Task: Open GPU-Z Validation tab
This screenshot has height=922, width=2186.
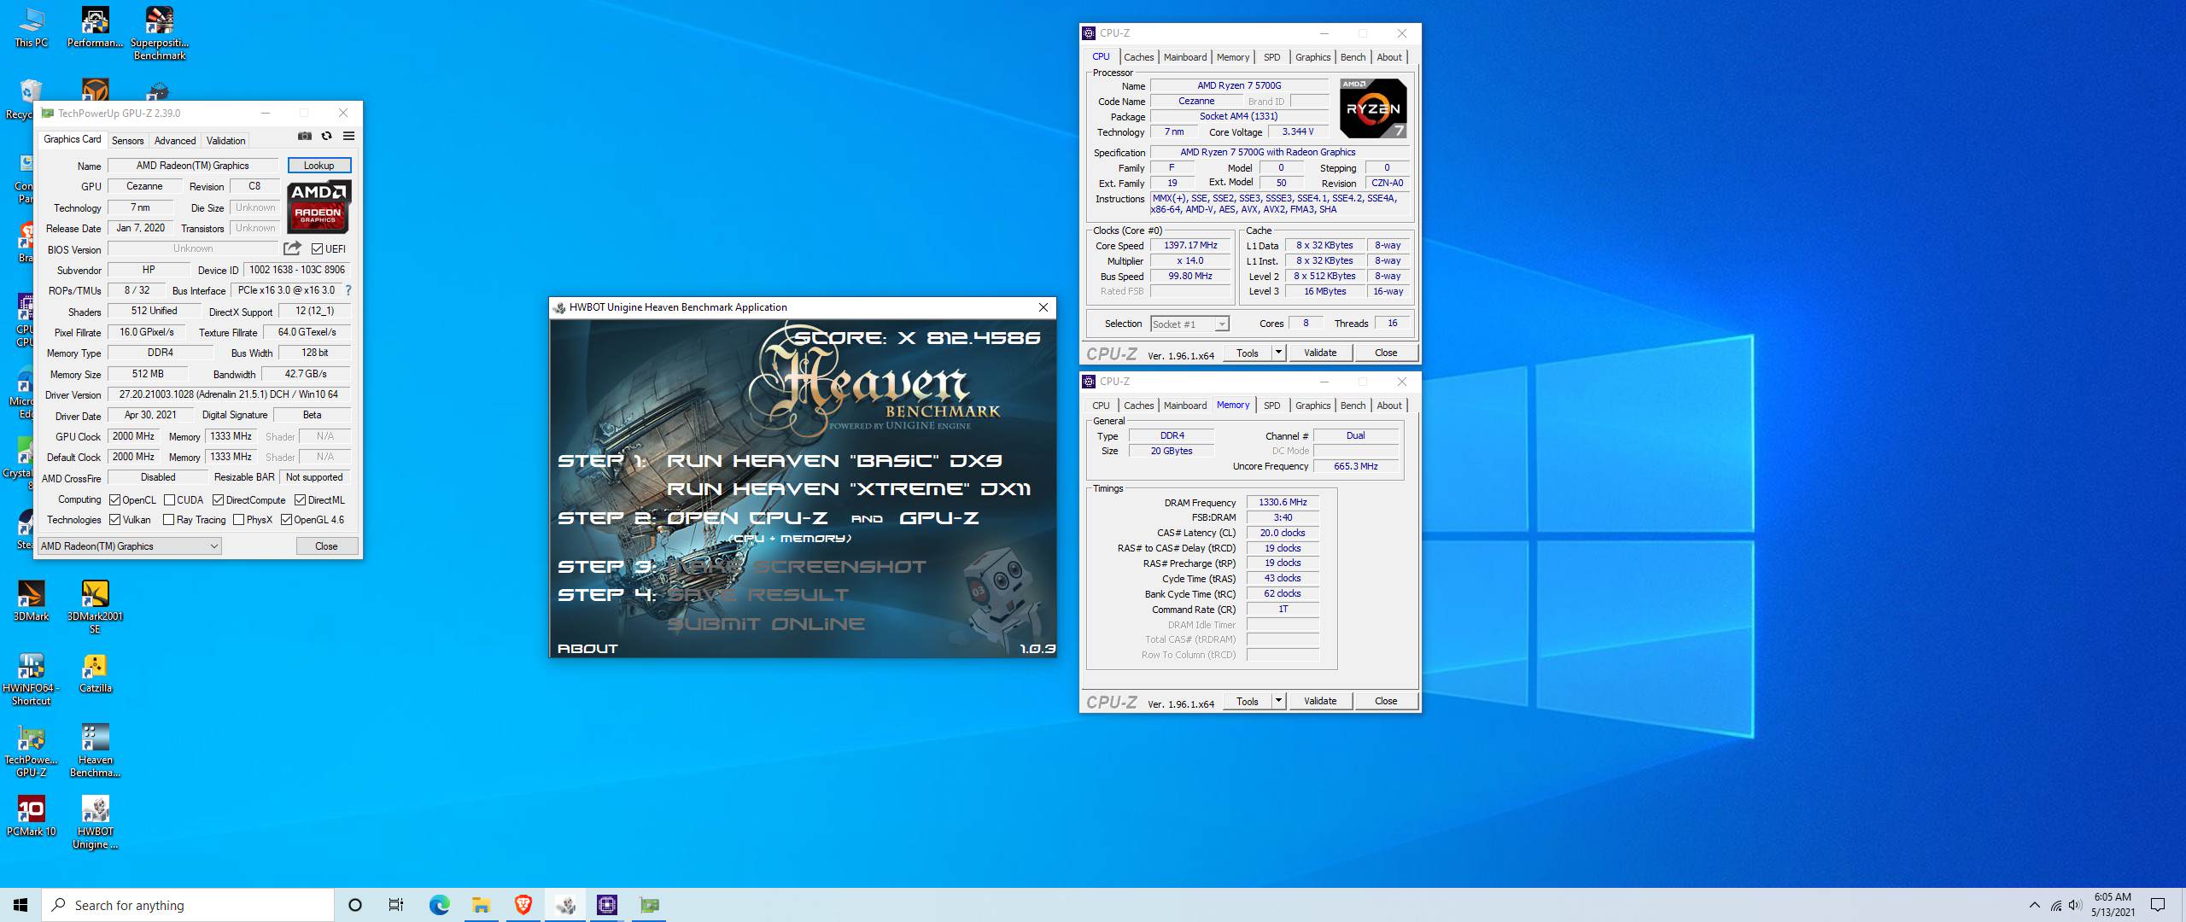Action: pos(225,141)
